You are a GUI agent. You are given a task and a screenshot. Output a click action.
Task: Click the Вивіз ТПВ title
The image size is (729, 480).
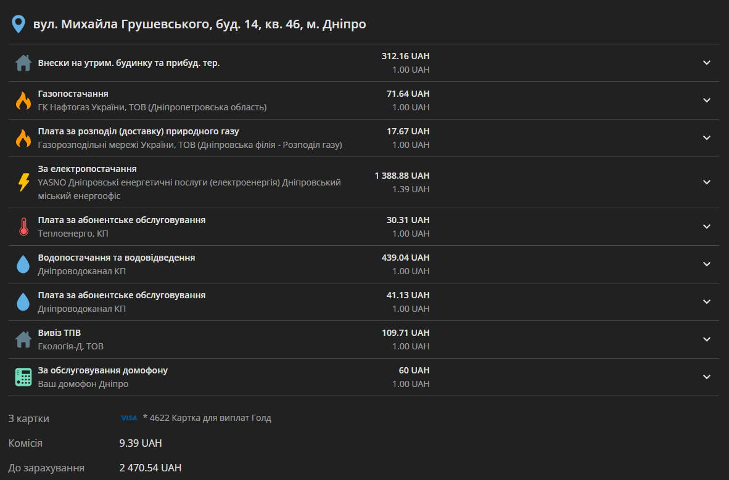pyautogui.click(x=59, y=333)
